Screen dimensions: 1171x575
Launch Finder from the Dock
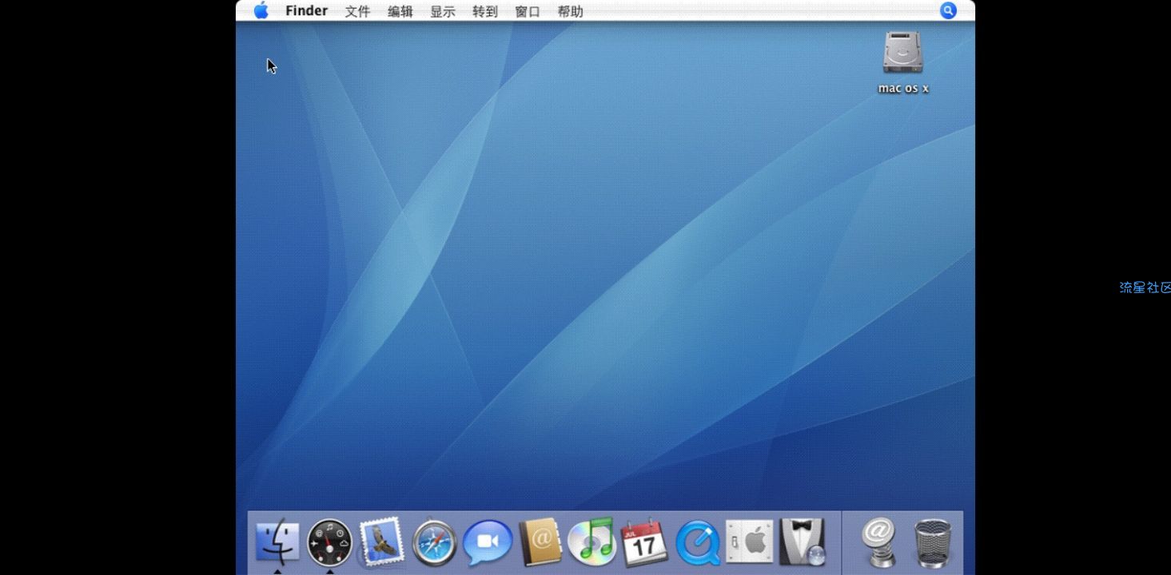[277, 542]
